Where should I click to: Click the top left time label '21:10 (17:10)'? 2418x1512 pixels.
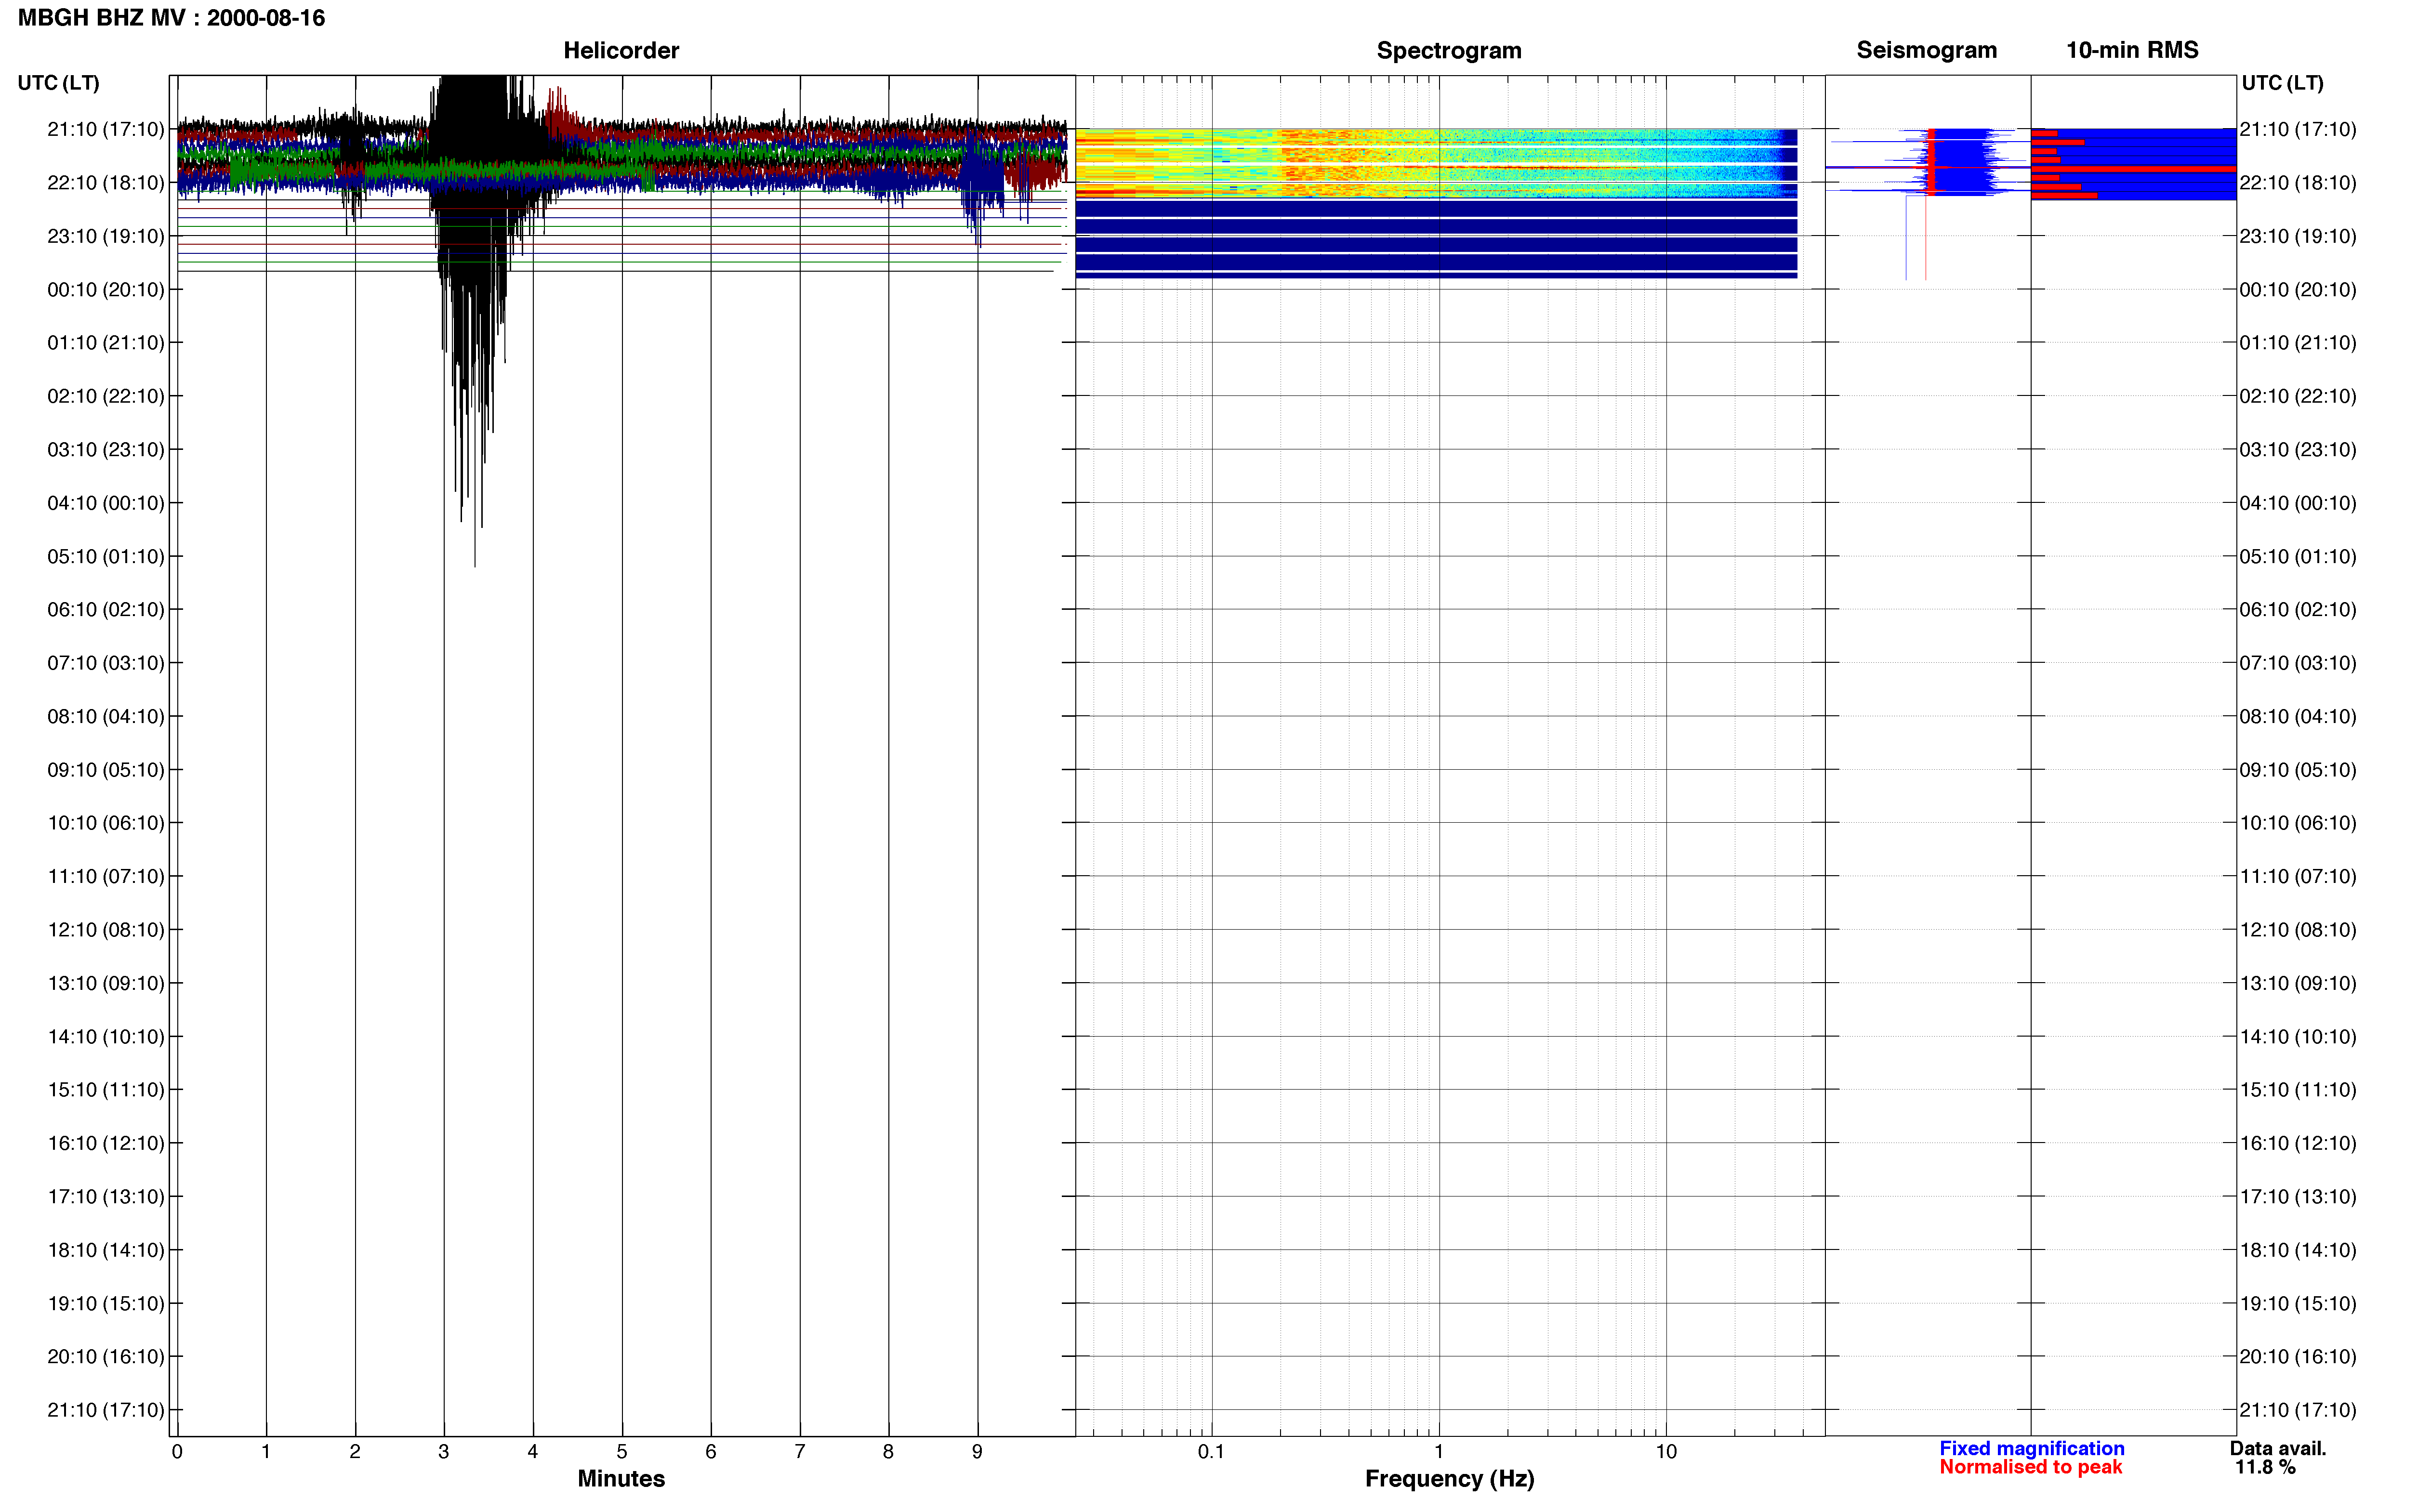point(106,129)
